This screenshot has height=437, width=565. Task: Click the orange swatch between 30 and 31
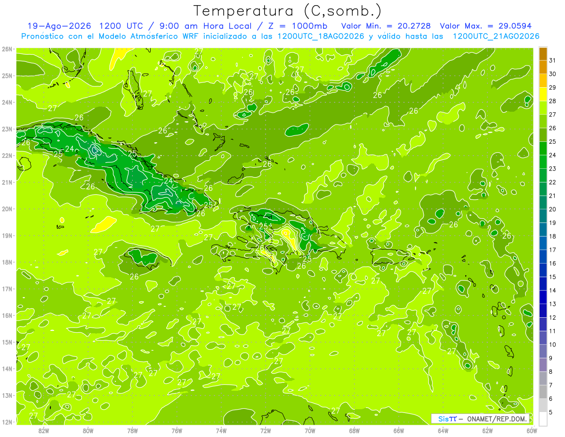[543, 67]
